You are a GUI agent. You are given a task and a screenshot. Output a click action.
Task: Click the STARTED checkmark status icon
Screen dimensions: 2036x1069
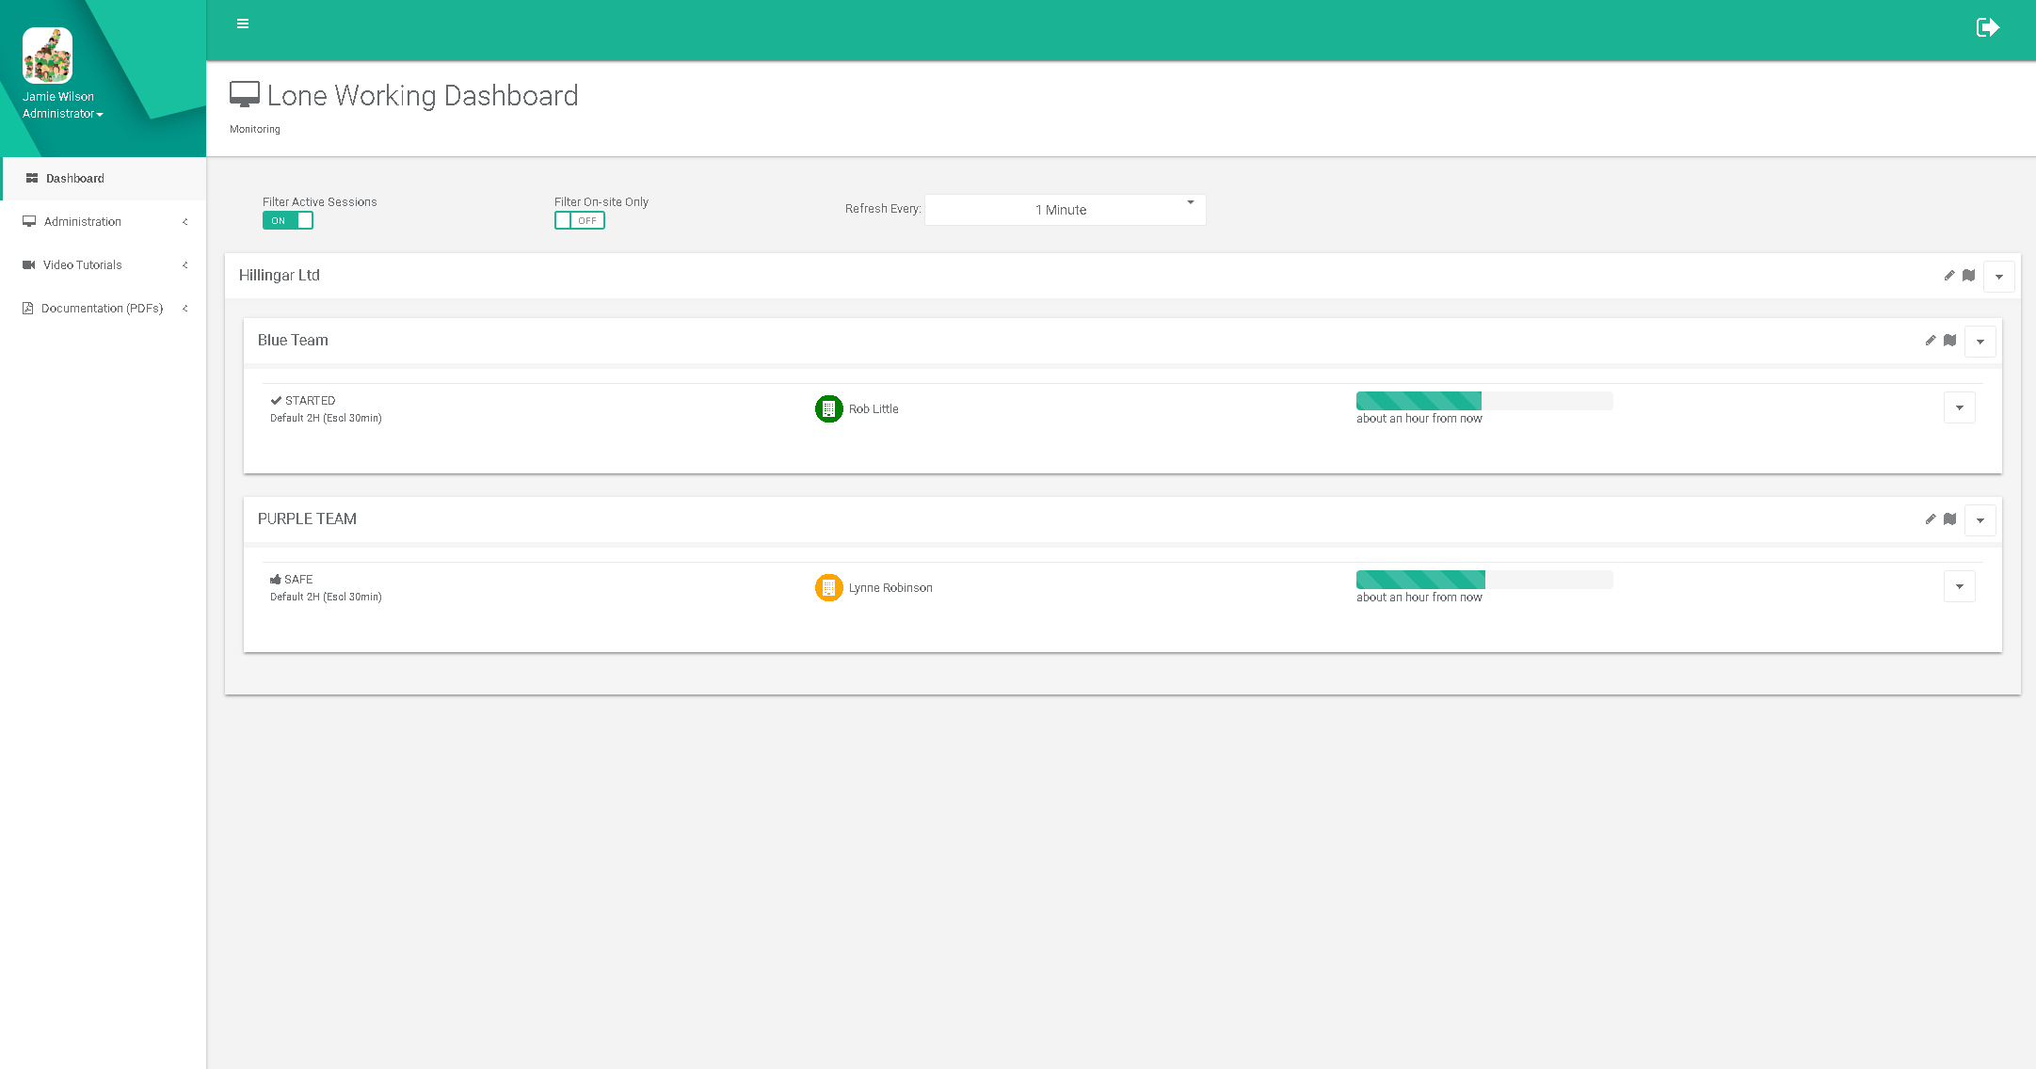(x=276, y=401)
